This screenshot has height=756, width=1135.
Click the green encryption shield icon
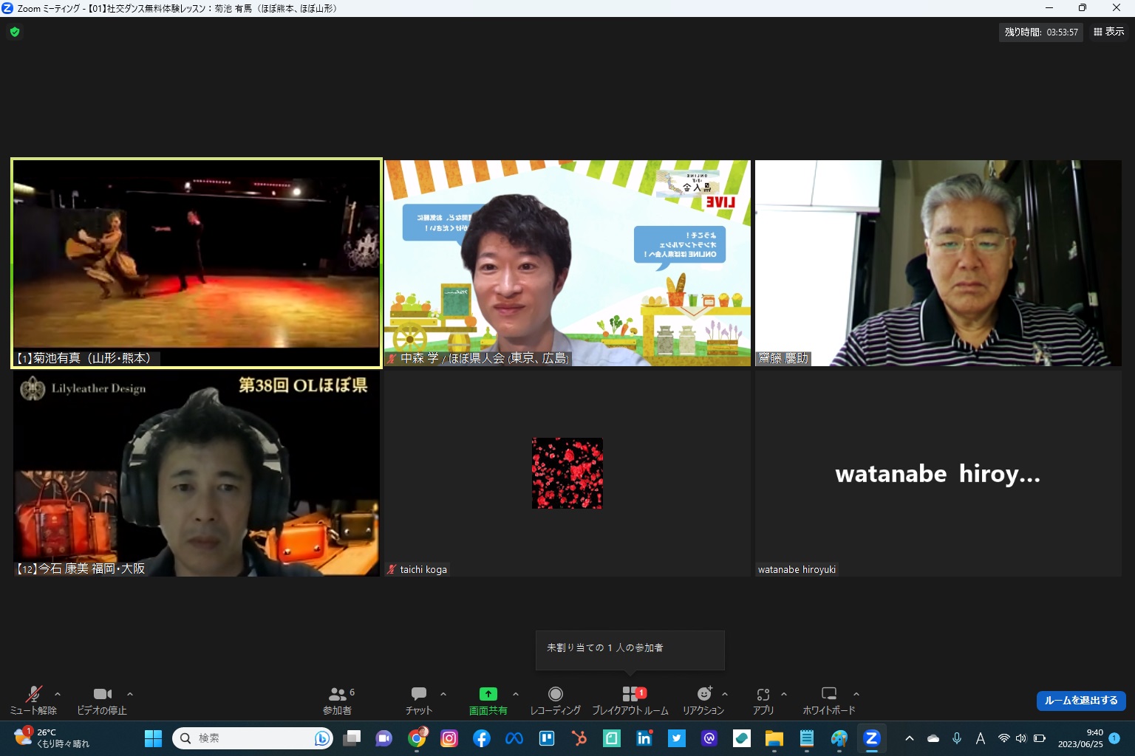click(x=15, y=32)
